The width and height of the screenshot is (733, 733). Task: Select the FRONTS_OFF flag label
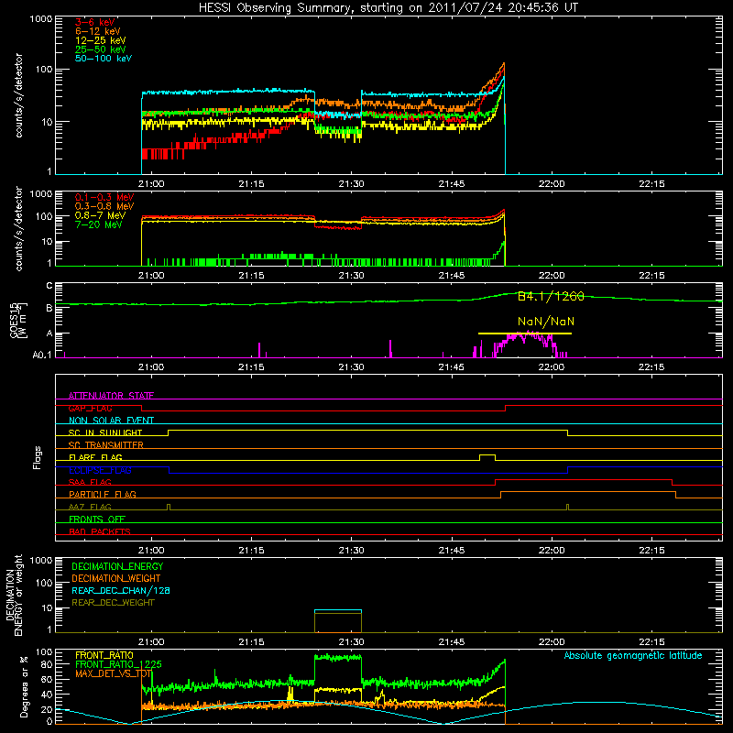(x=97, y=520)
